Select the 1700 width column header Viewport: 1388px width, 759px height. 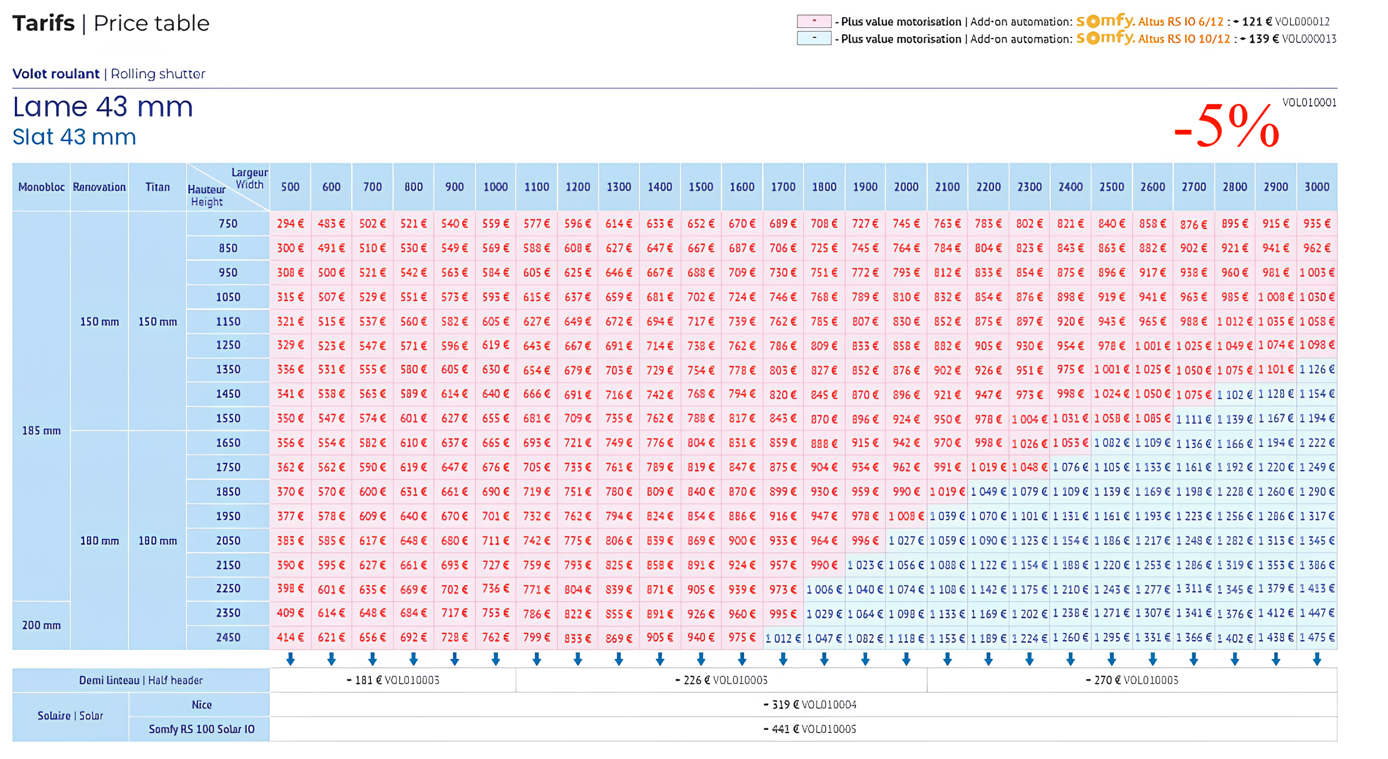tap(783, 187)
